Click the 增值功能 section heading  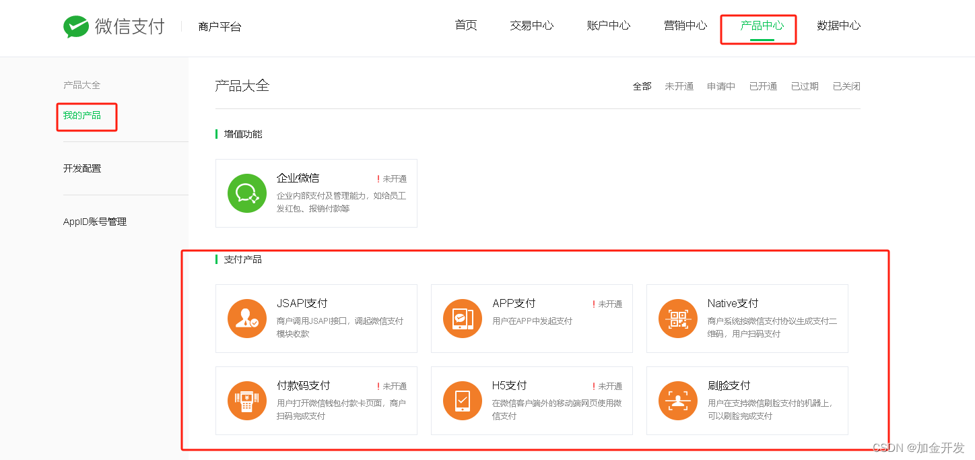243,134
